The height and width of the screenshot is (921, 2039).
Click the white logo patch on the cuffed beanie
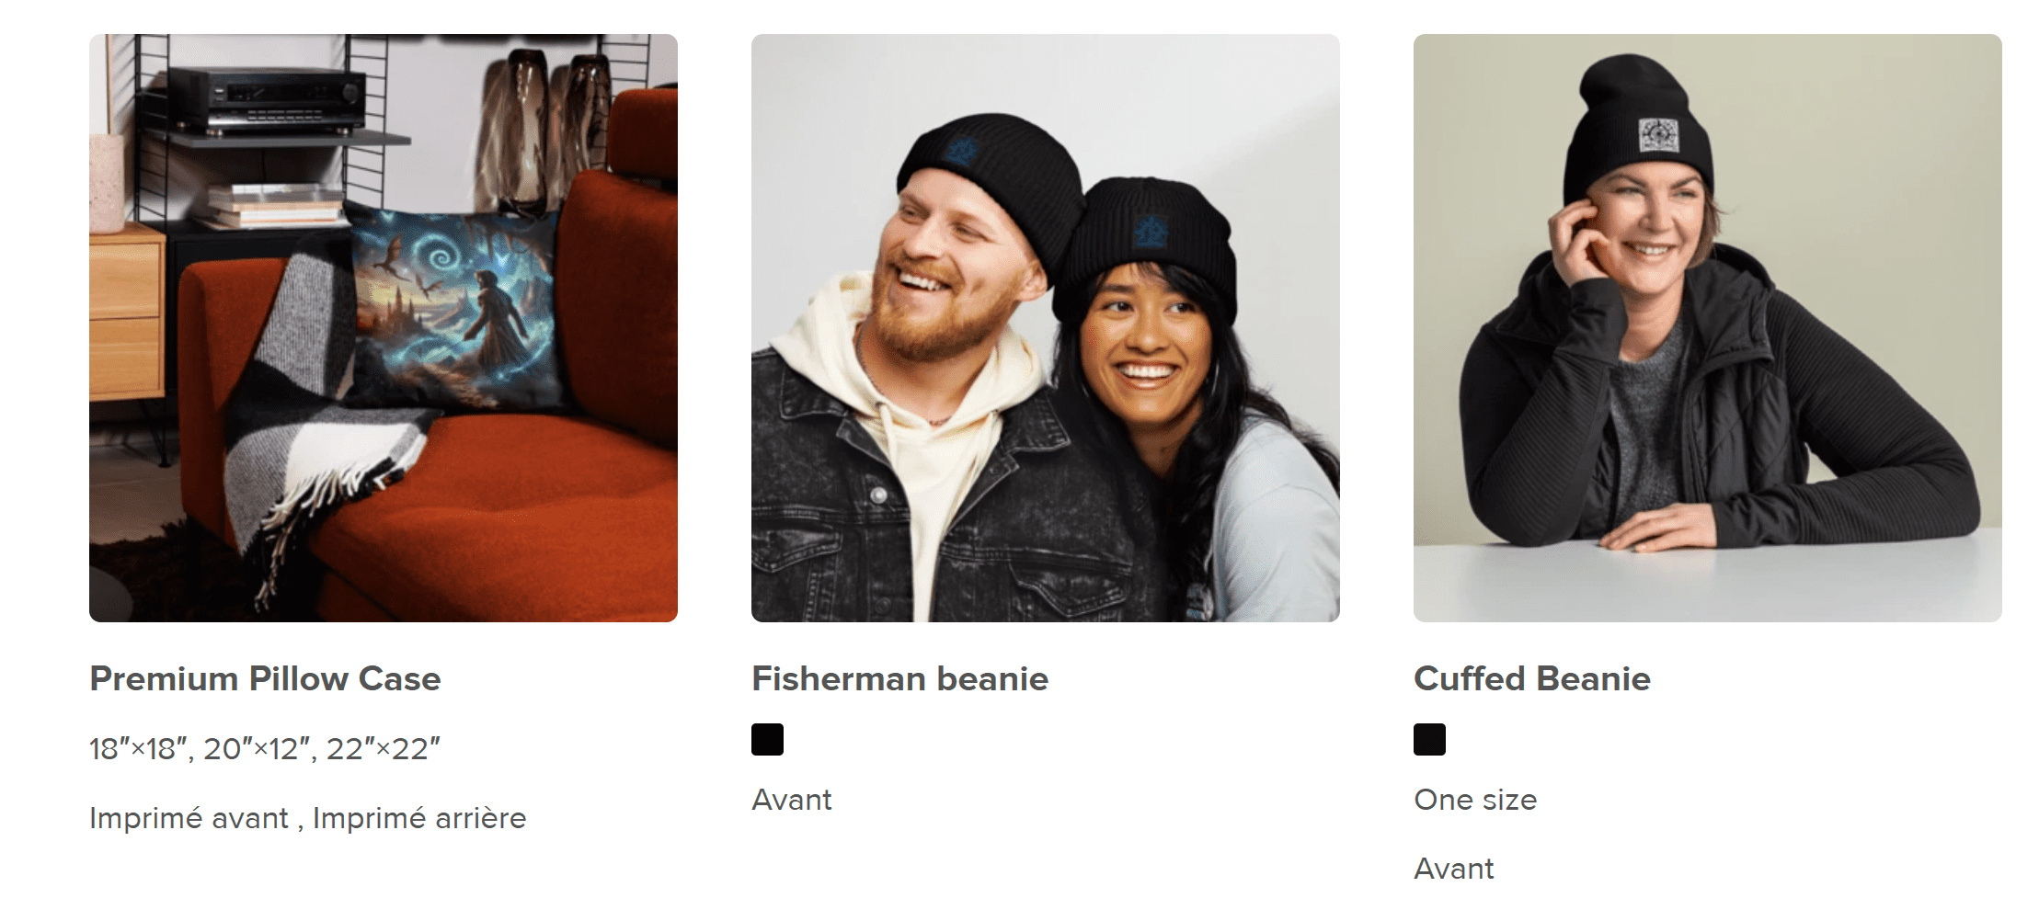(1658, 135)
